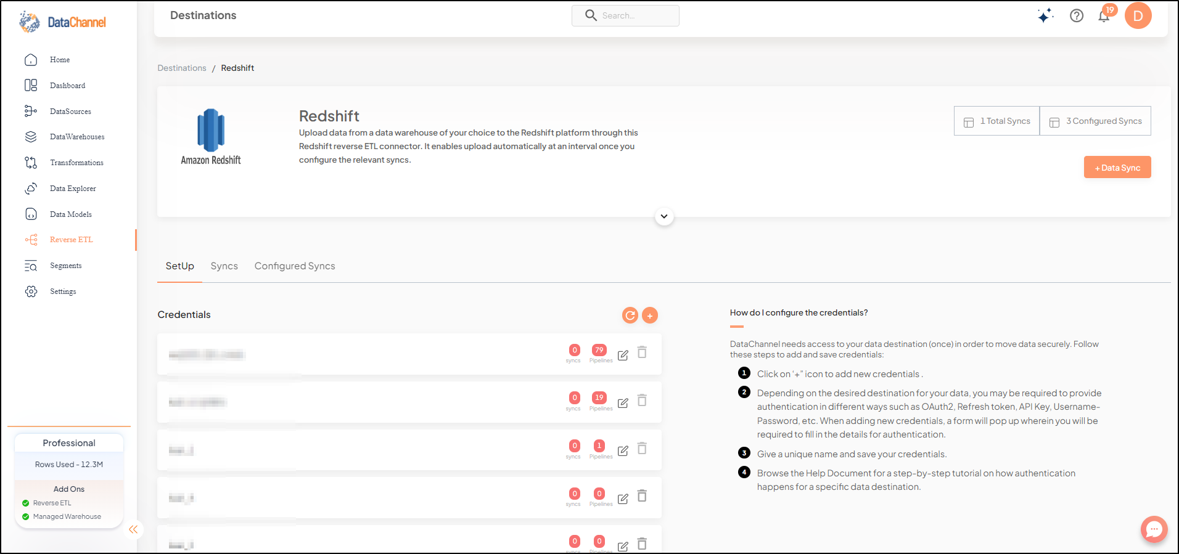
Task: Click the + Data Sync button
Action: (x=1117, y=167)
